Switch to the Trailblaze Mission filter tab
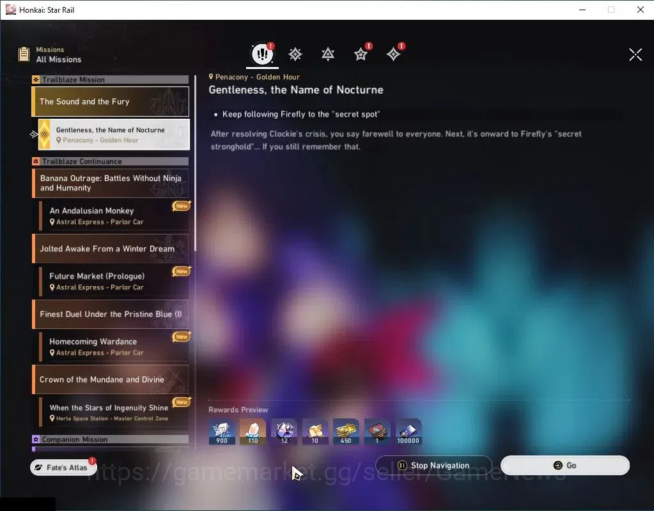Image resolution: width=654 pixels, height=511 pixels. point(295,54)
